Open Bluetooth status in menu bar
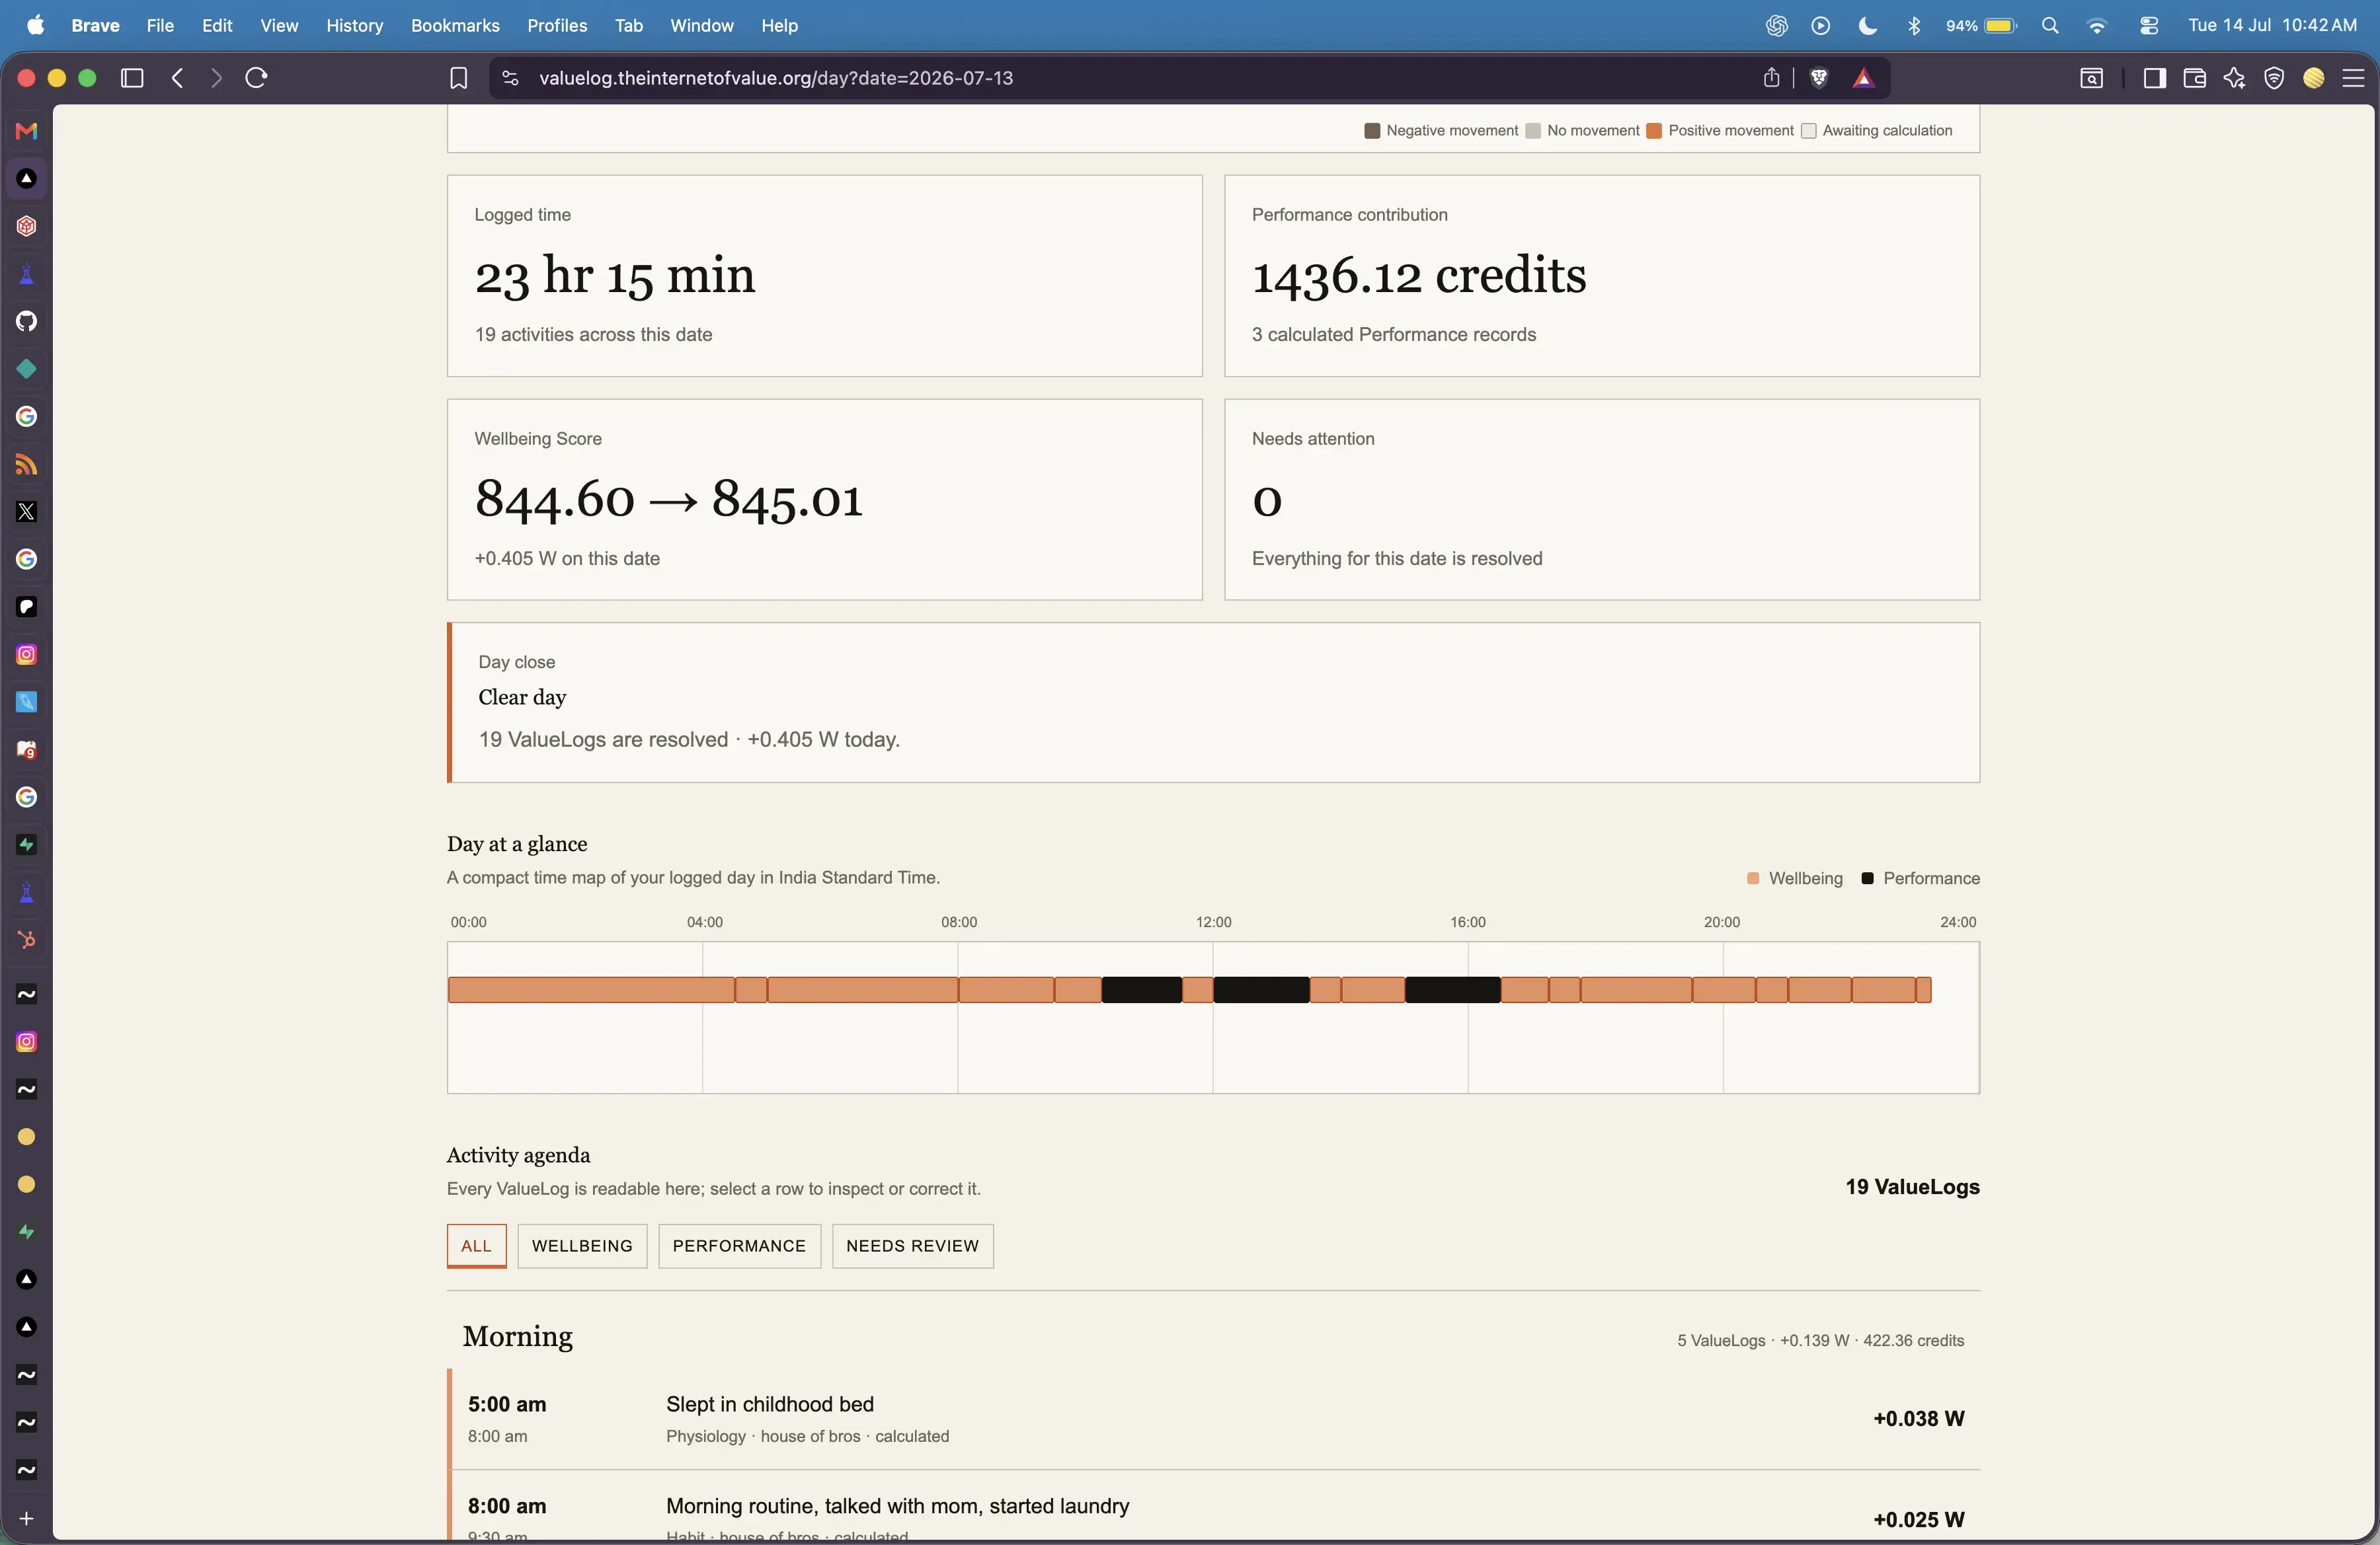This screenshot has height=1545, width=2380. click(x=1914, y=26)
